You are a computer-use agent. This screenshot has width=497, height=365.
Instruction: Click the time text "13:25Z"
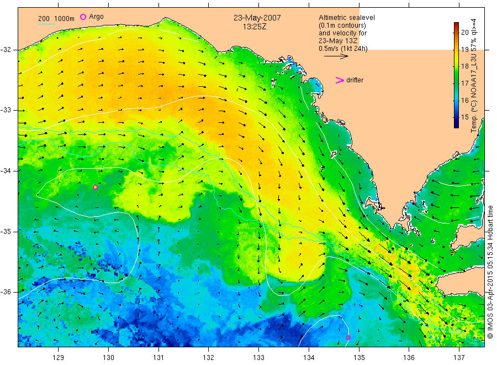(x=255, y=27)
